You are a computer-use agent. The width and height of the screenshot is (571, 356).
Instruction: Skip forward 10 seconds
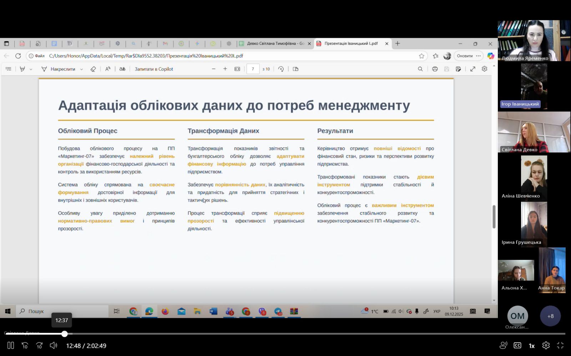pos(39,345)
